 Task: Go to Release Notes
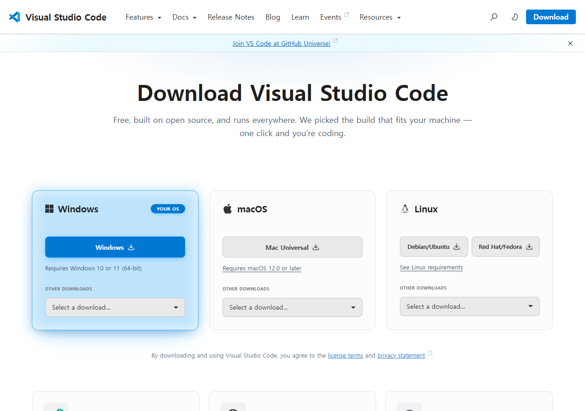tap(231, 17)
